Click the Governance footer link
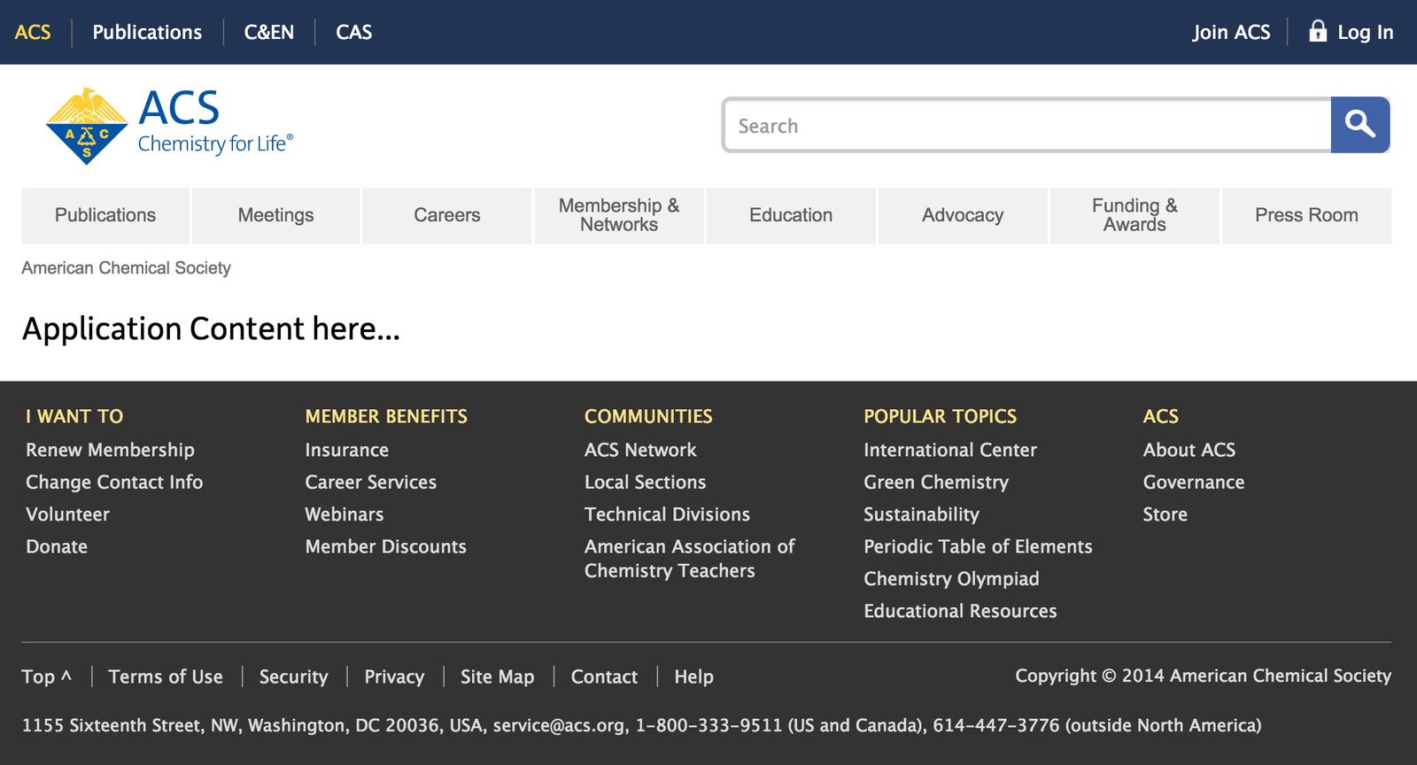Image resolution: width=1417 pixels, height=765 pixels. [1194, 482]
